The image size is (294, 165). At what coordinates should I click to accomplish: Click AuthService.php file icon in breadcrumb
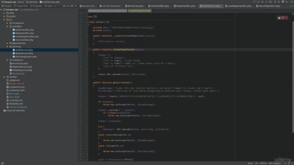41,2
